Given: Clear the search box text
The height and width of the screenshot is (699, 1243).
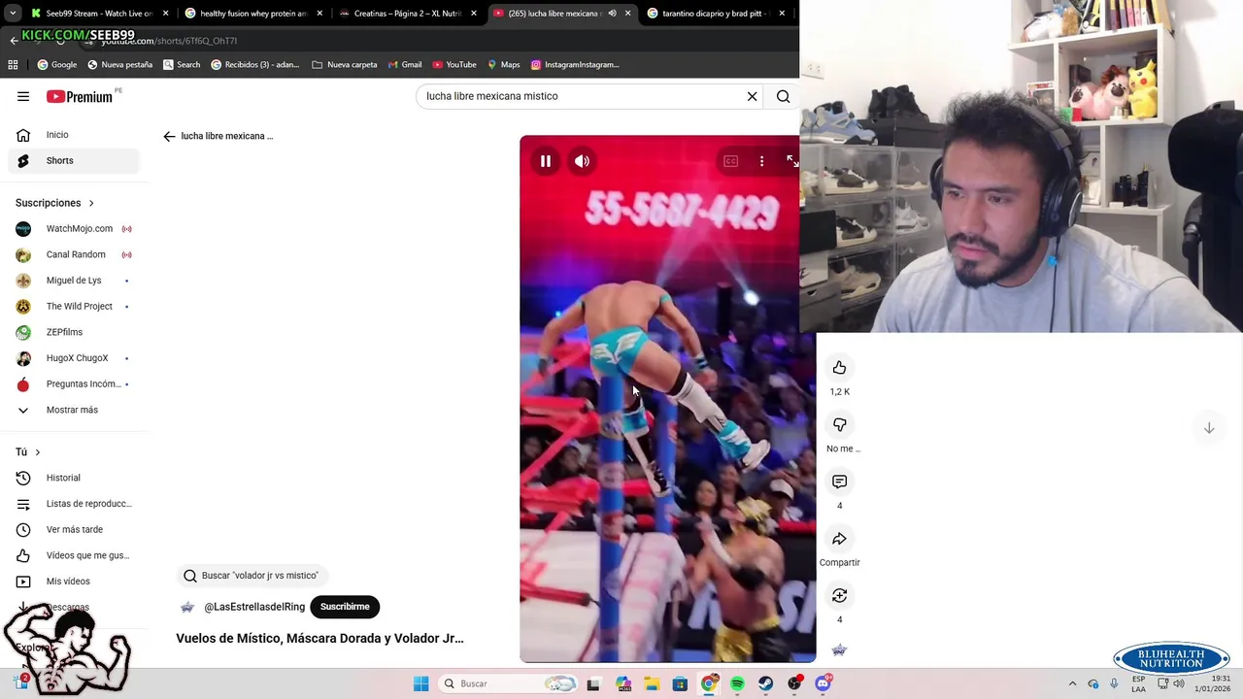Looking at the screenshot, I should [x=752, y=96].
